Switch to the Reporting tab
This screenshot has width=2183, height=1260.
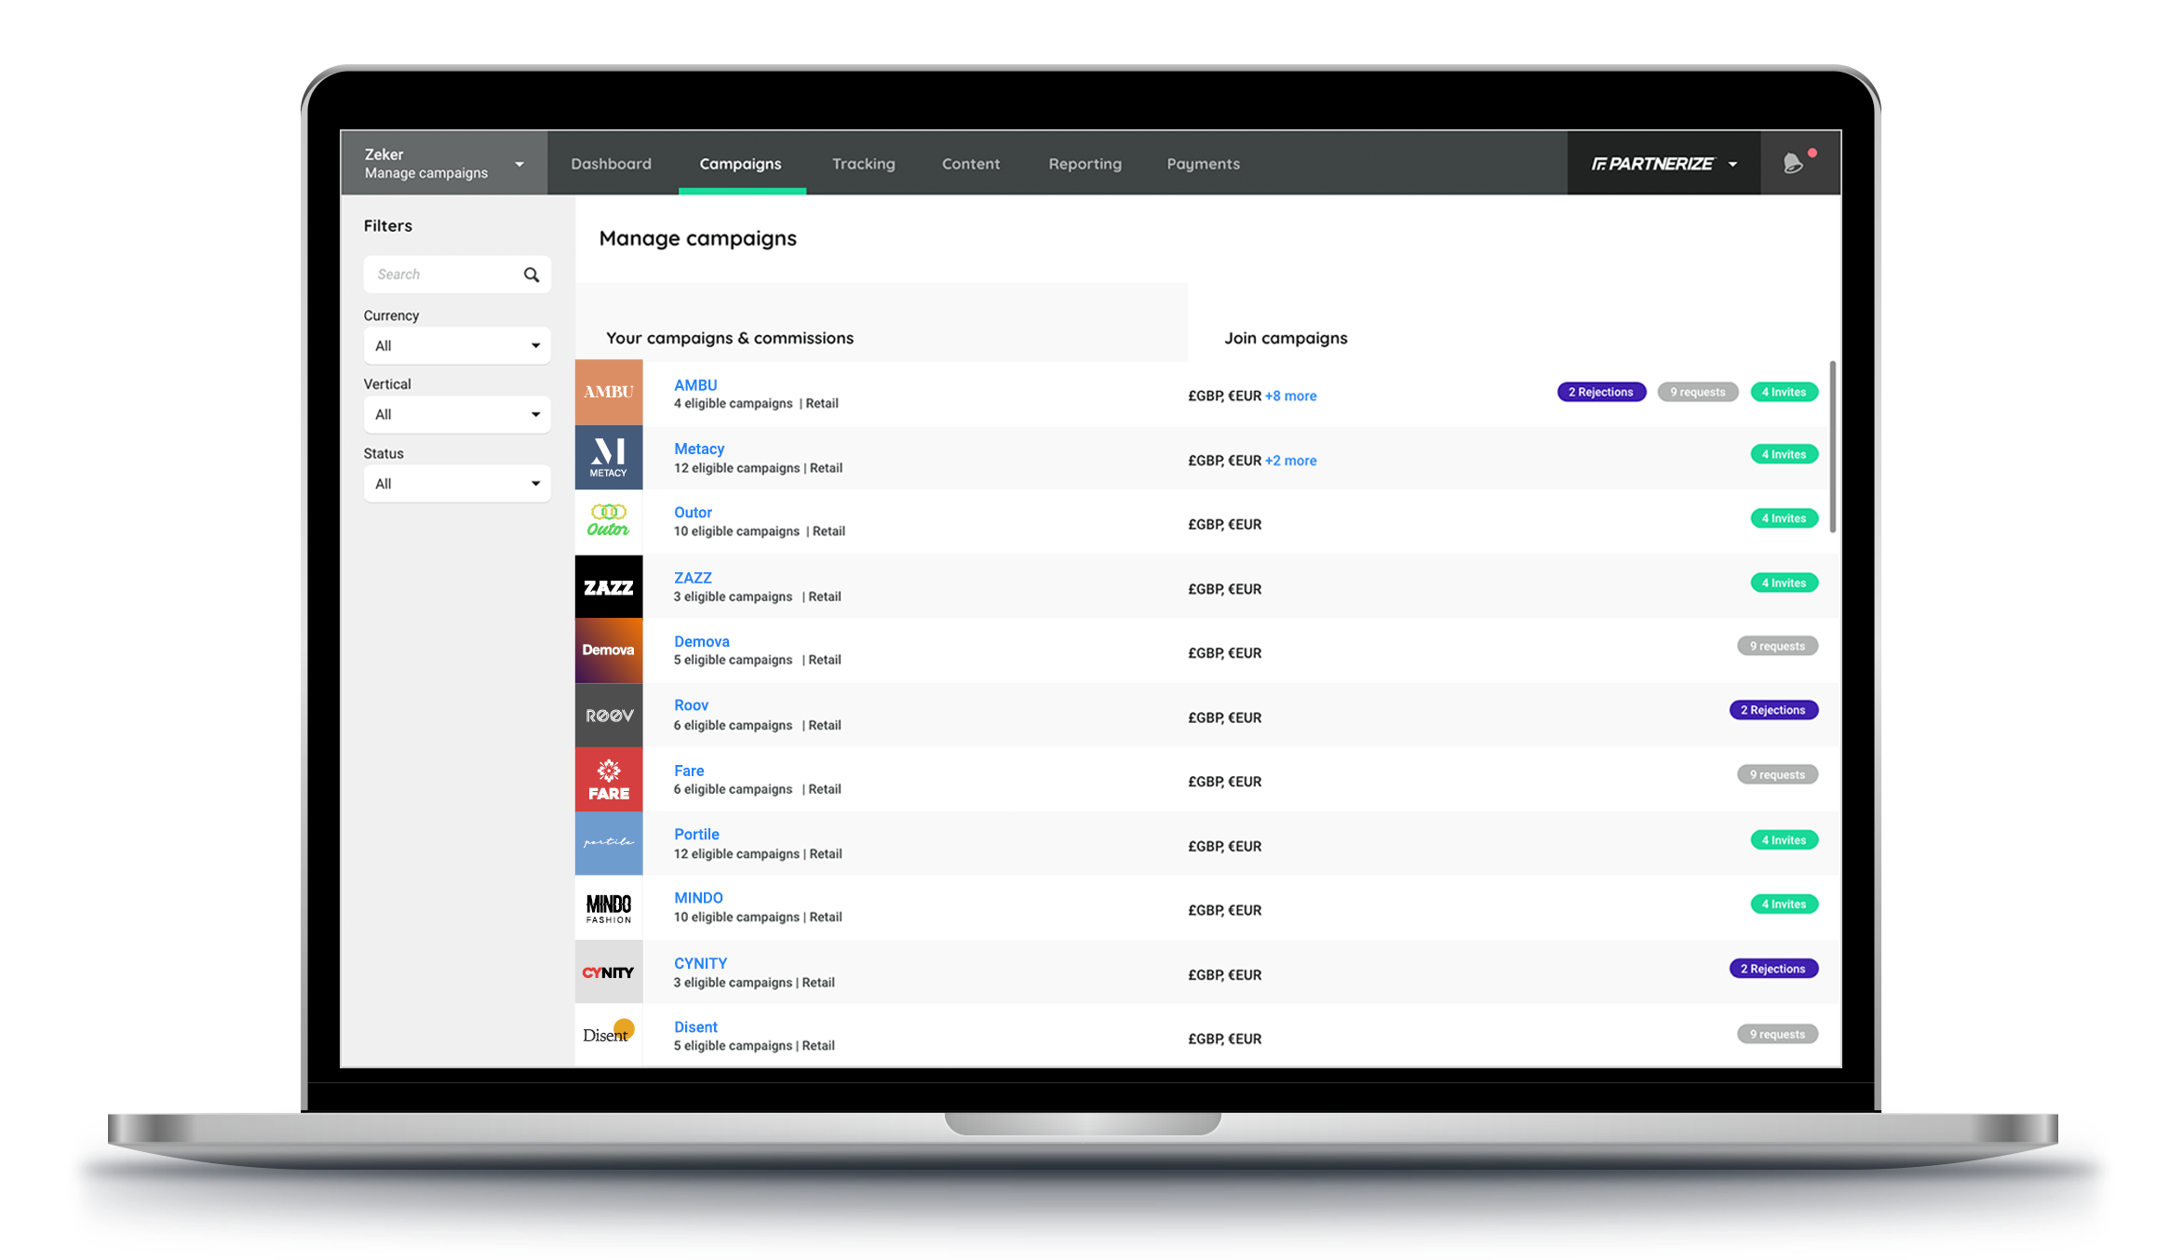tap(1084, 164)
